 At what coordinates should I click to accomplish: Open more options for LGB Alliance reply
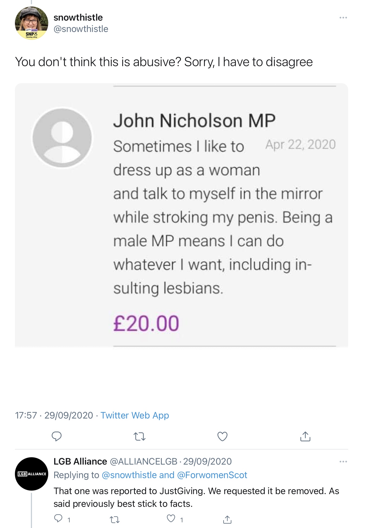click(x=343, y=461)
